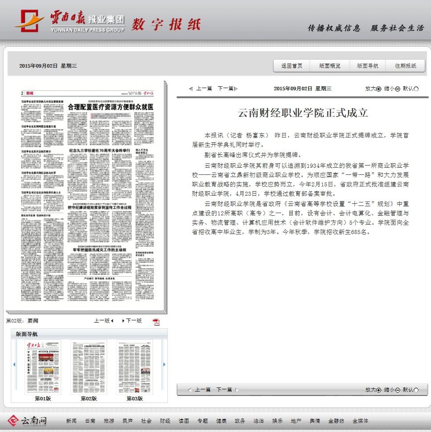The height and width of the screenshot is (432, 431).
Task: Open 舆情 in the footer navigation
Action: coord(315,421)
